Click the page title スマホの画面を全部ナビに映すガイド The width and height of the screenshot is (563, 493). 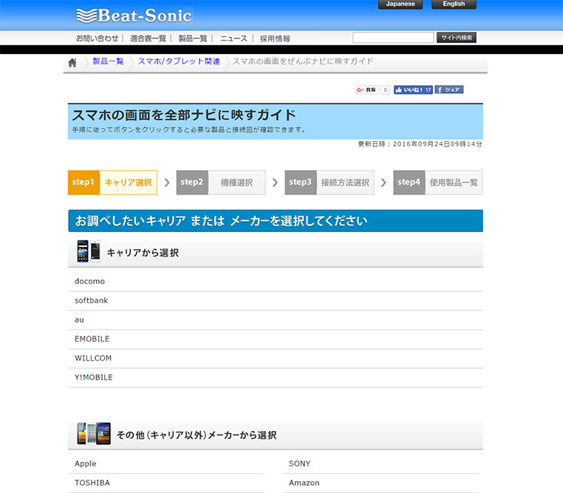coord(184,115)
